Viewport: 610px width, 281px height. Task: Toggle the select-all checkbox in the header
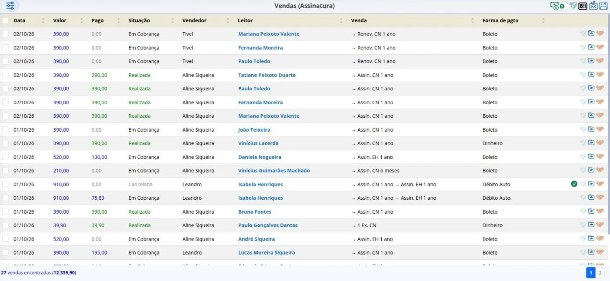coord(5,20)
